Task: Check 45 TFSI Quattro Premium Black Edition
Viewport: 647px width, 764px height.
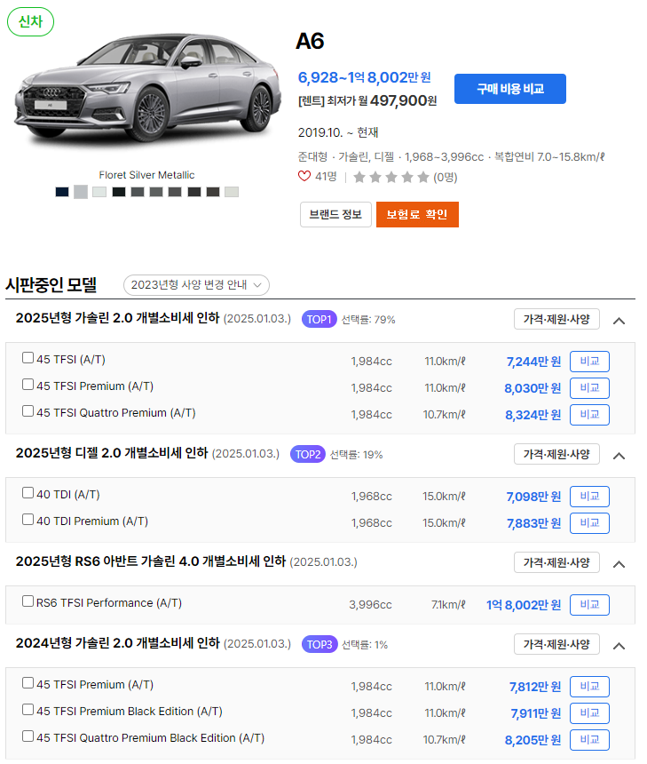Action: coord(28,736)
